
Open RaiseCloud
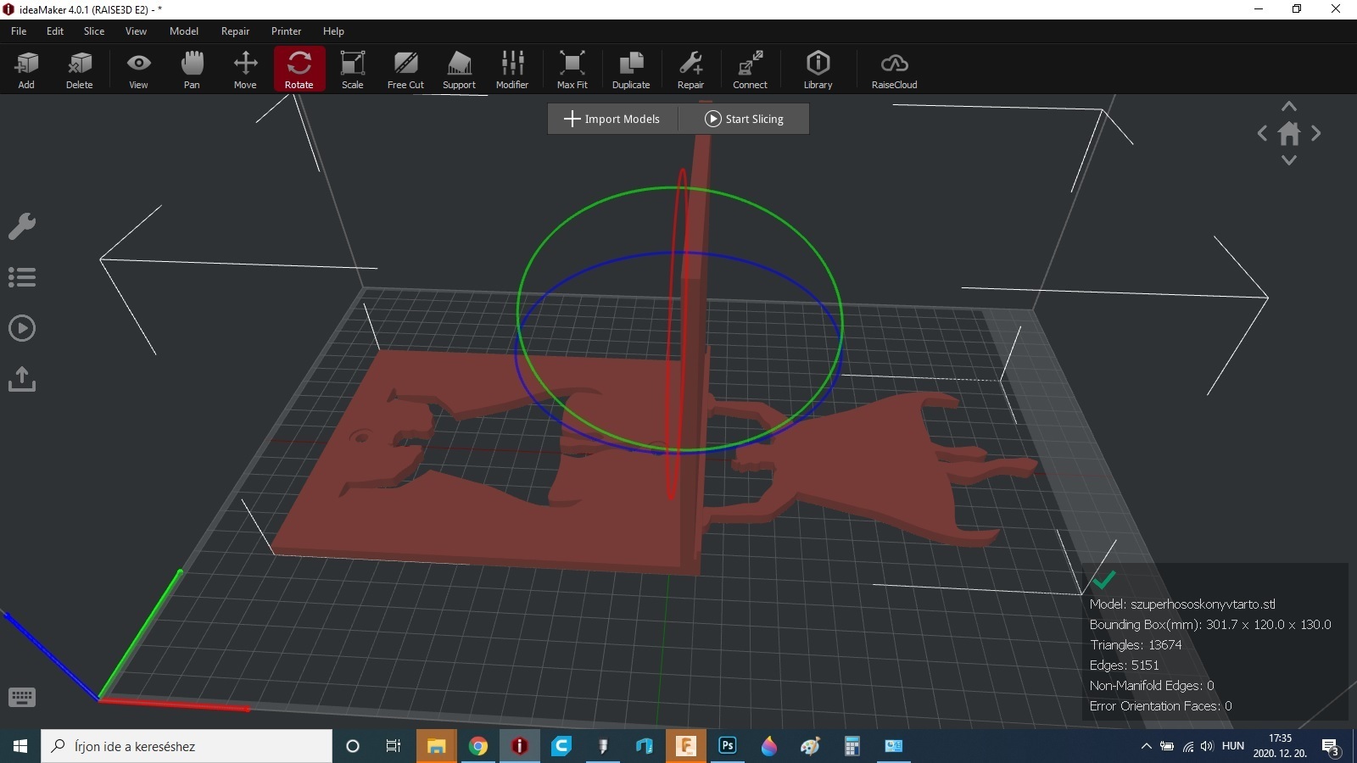894,70
